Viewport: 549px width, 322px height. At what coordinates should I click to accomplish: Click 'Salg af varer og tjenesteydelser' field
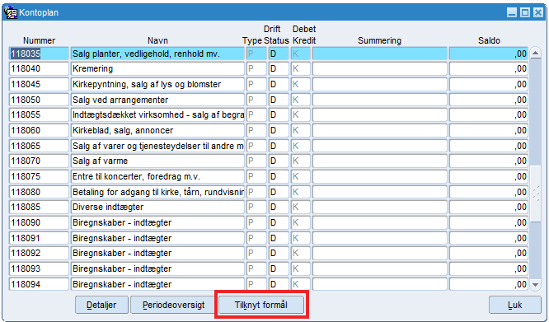click(157, 146)
